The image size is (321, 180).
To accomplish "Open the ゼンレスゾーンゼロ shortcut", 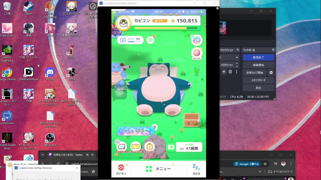I will [71, 8].
